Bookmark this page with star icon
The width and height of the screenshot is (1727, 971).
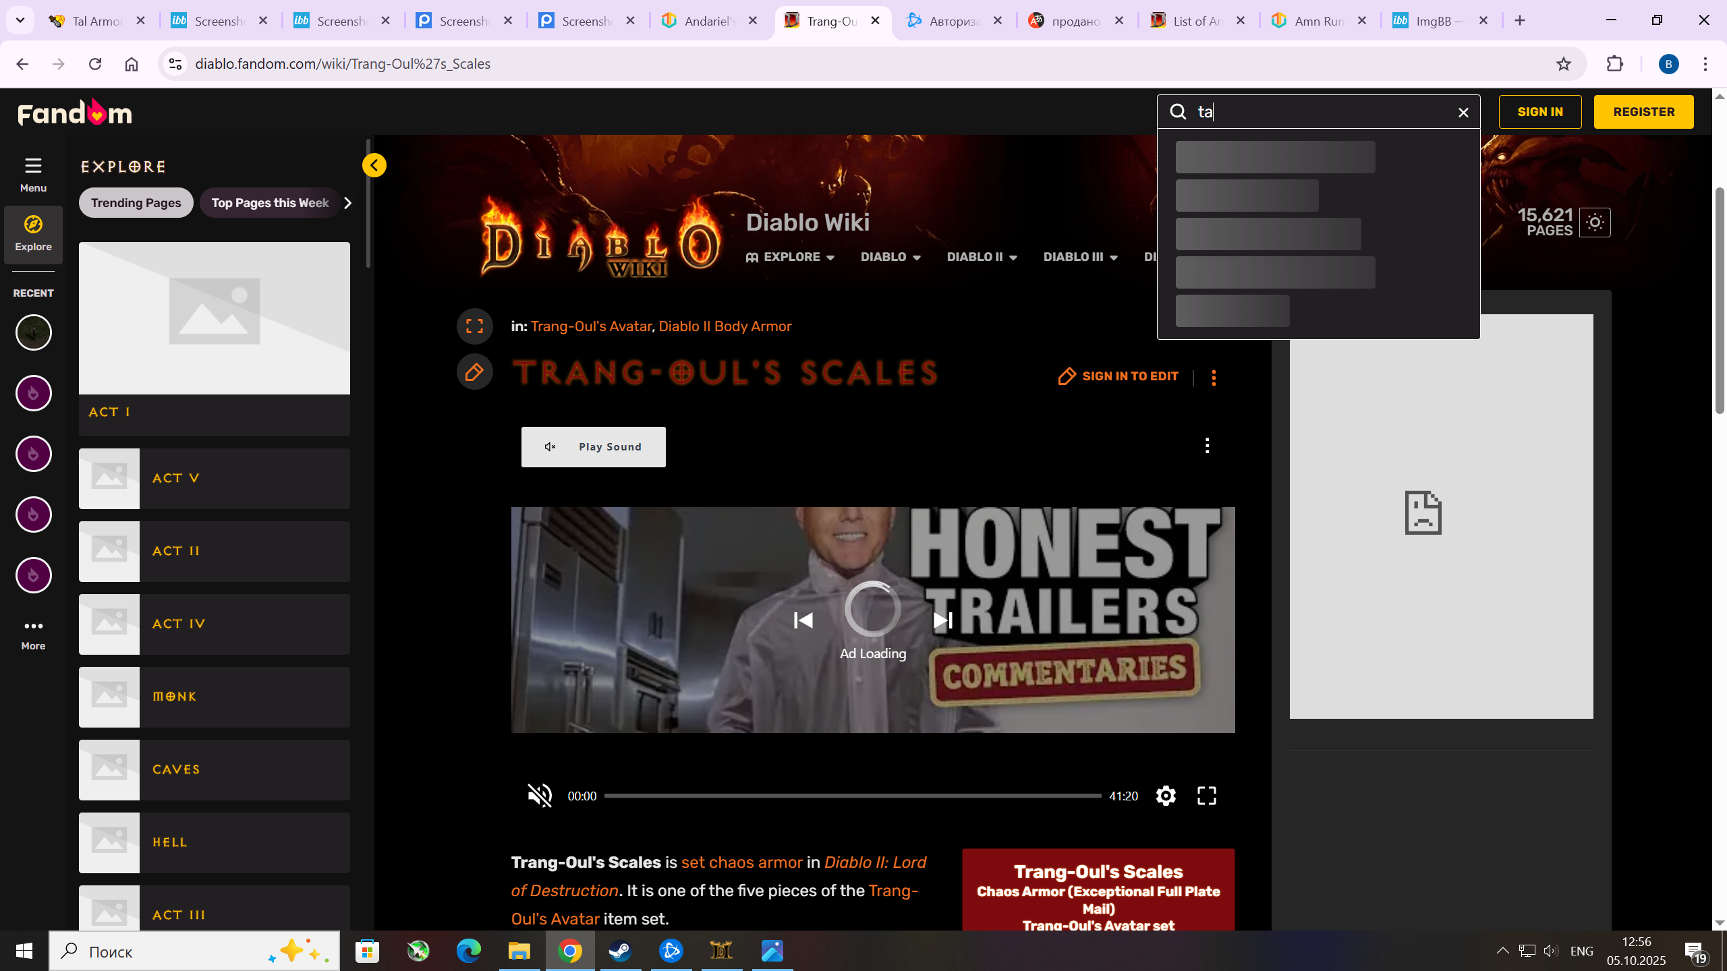[x=1564, y=64]
